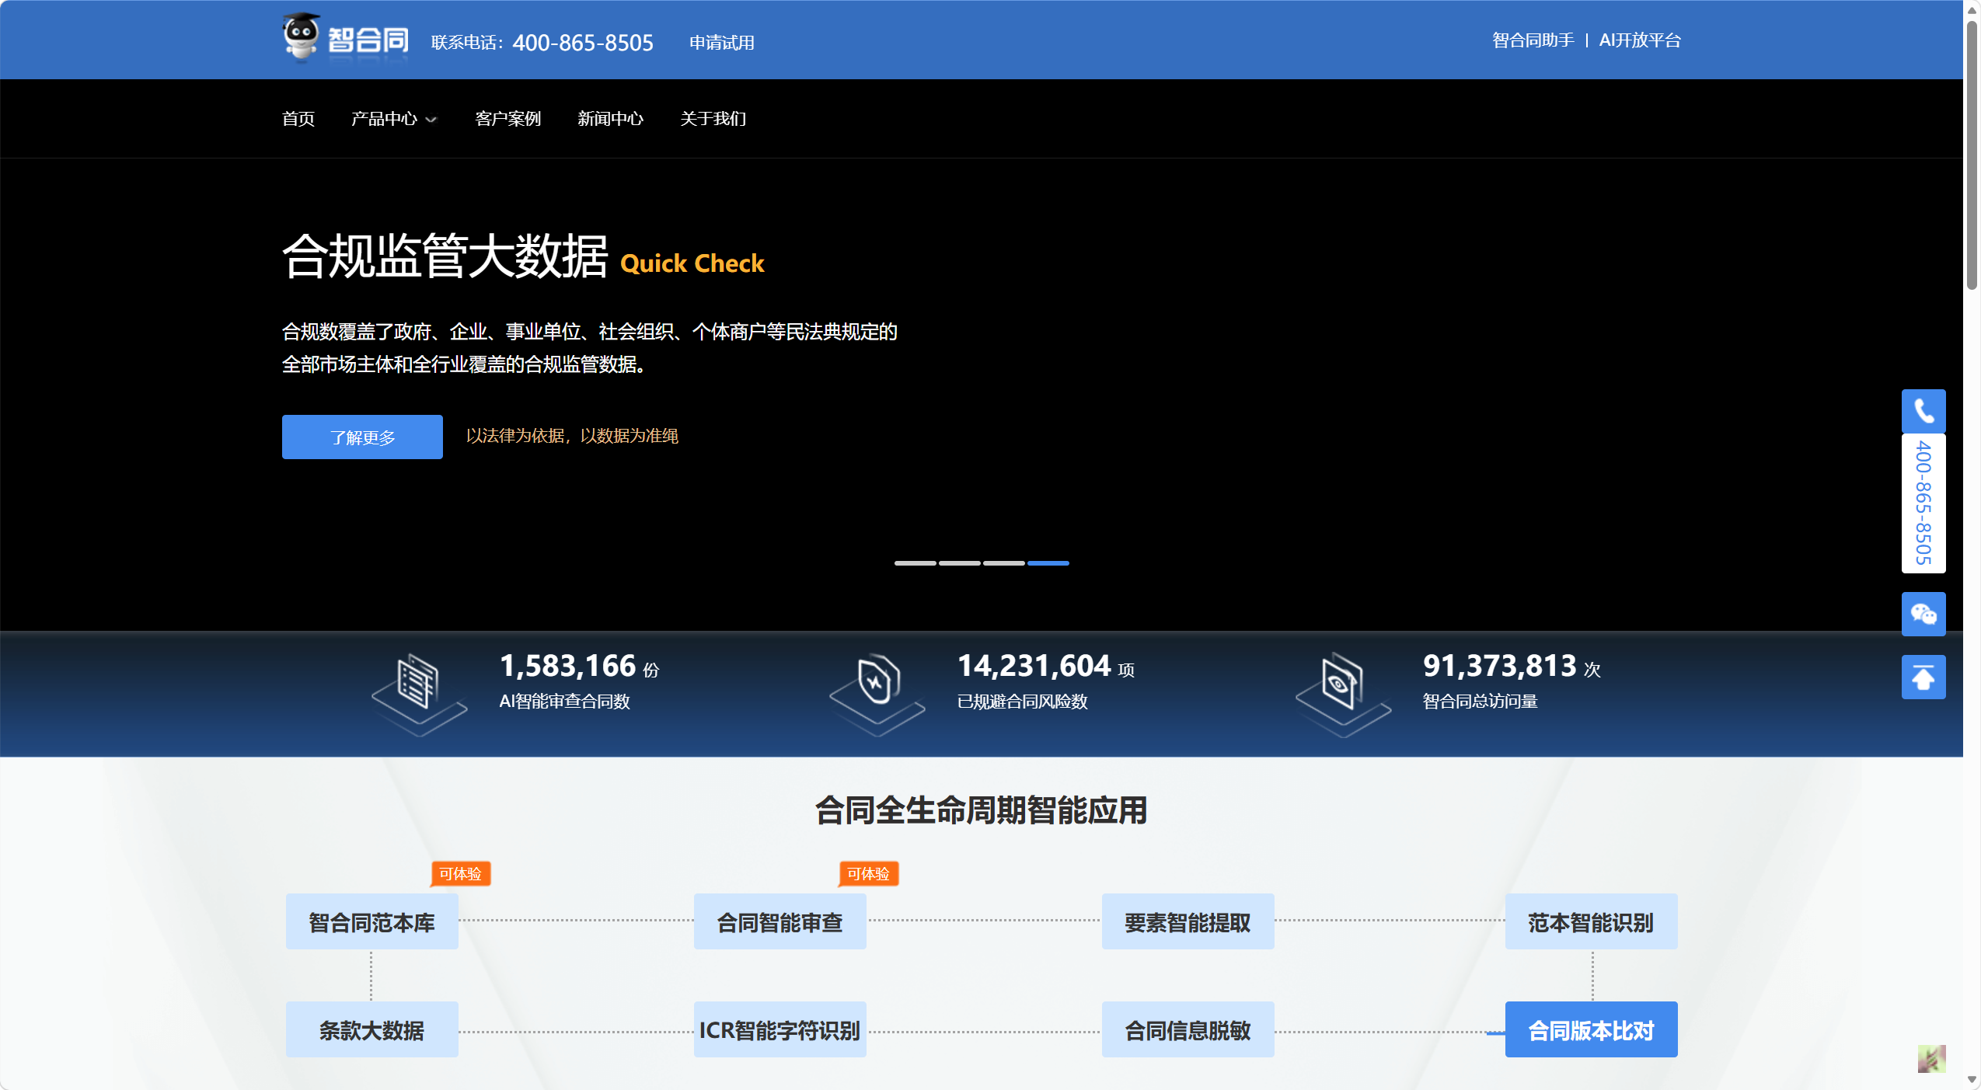Image resolution: width=1981 pixels, height=1090 pixels.
Task: Open the 关于我们 navigation item
Action: coord(713,119)
